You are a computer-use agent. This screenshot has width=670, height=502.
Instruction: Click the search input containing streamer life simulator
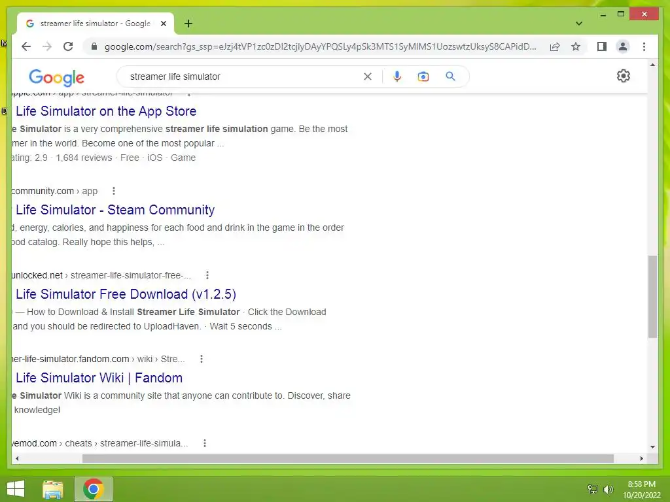243,76
